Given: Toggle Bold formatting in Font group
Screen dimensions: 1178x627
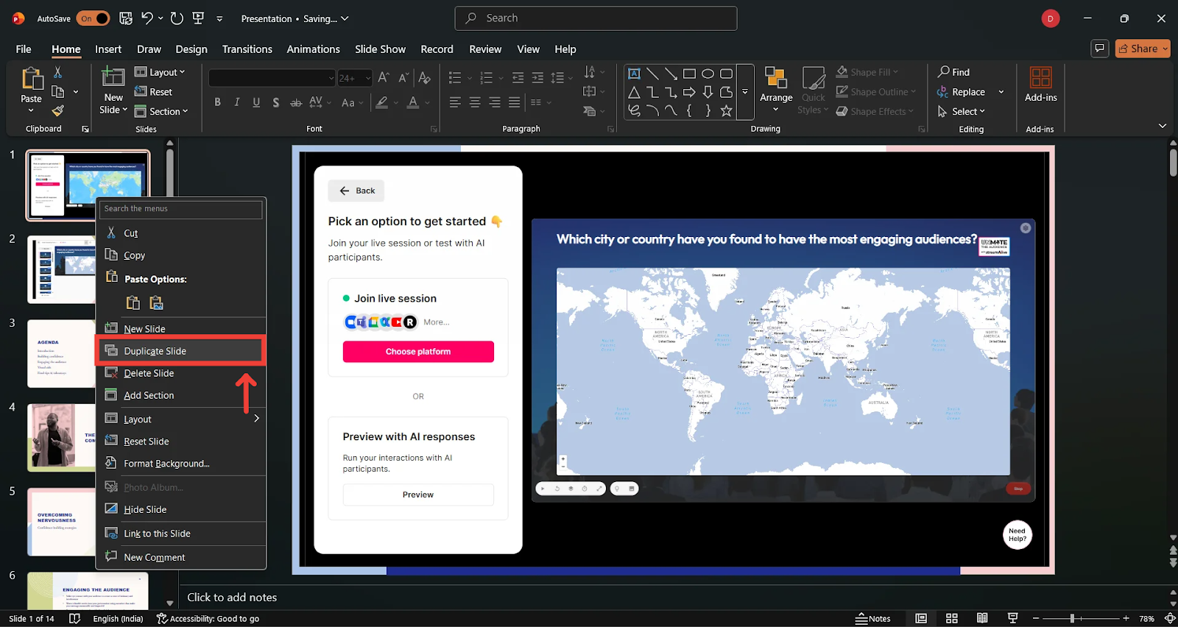Looking at the screenshot, I should click(217, 102).
